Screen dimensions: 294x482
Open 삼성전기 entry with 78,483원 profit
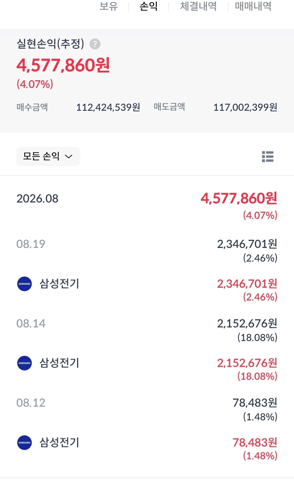[147, 449]
